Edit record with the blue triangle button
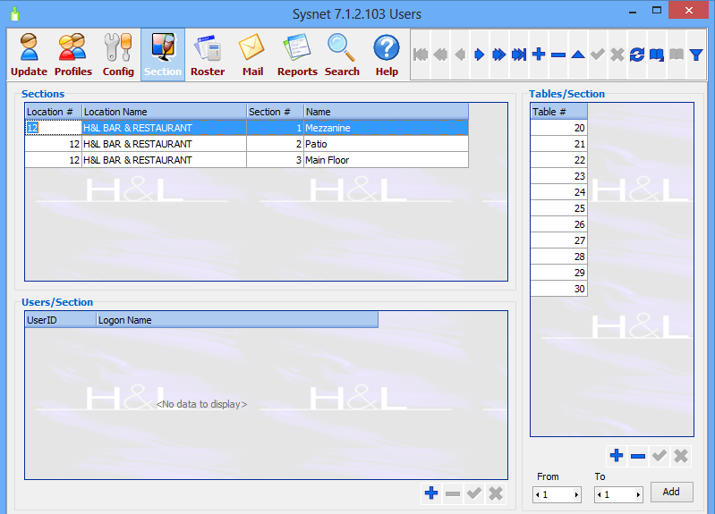The width and height of the screenshot is (715, 514). pyautogui.click(x=578, y=55)
